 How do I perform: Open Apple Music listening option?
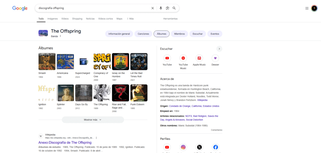point(199,58)
